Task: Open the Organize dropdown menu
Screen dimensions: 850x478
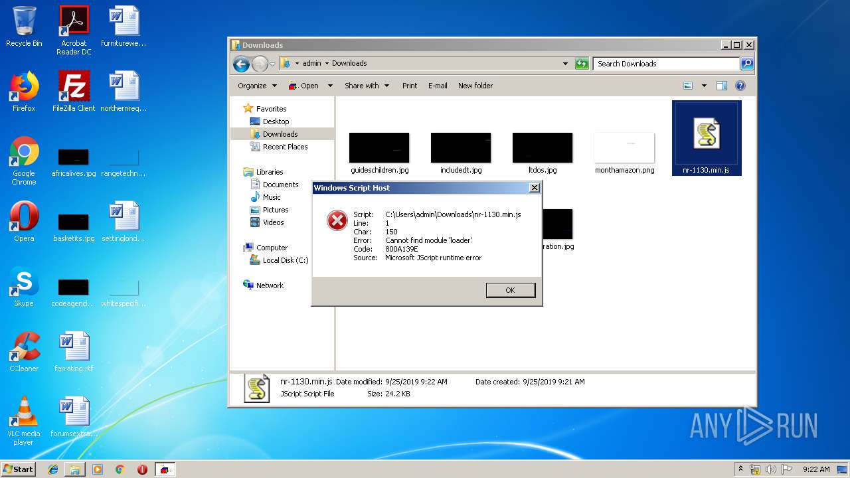Action: pyautogui.click(x=257, y=86)
